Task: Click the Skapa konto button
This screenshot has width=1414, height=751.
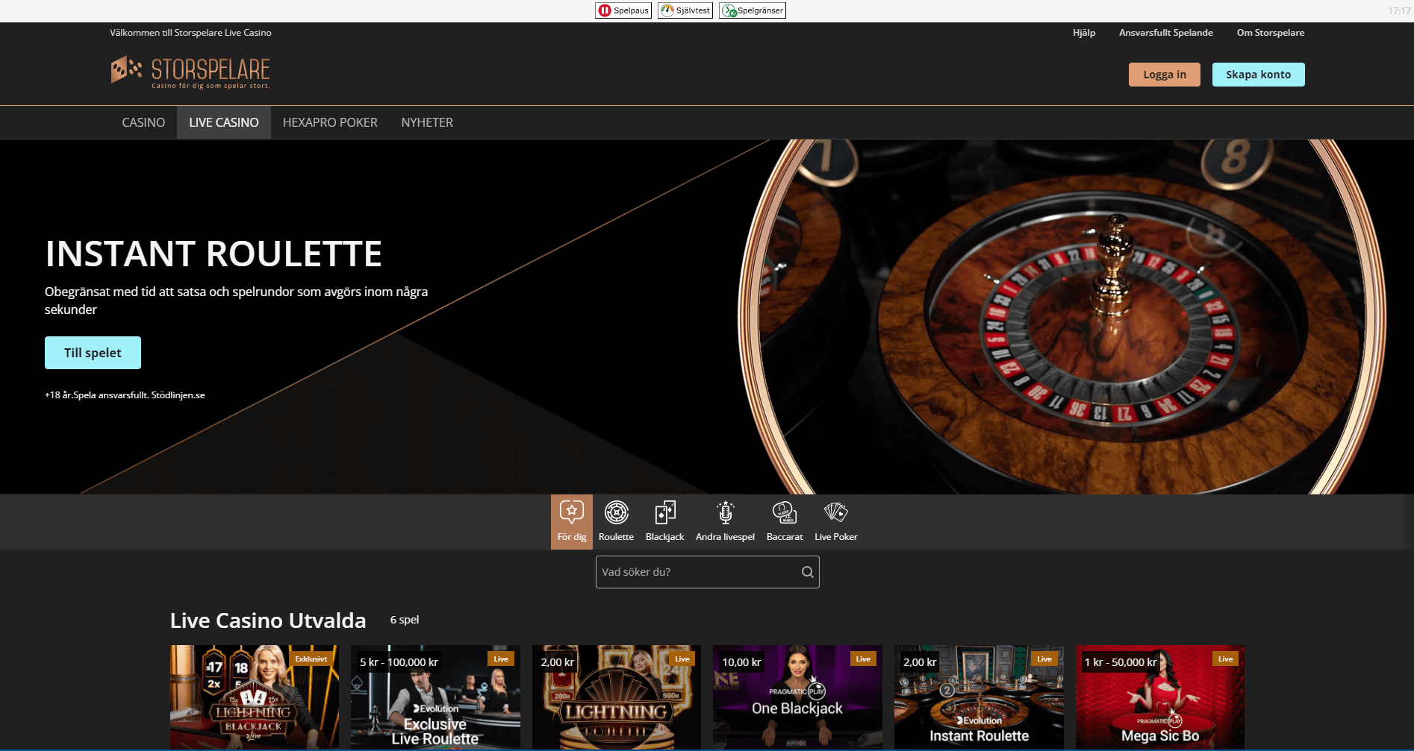Action: 1258,75
